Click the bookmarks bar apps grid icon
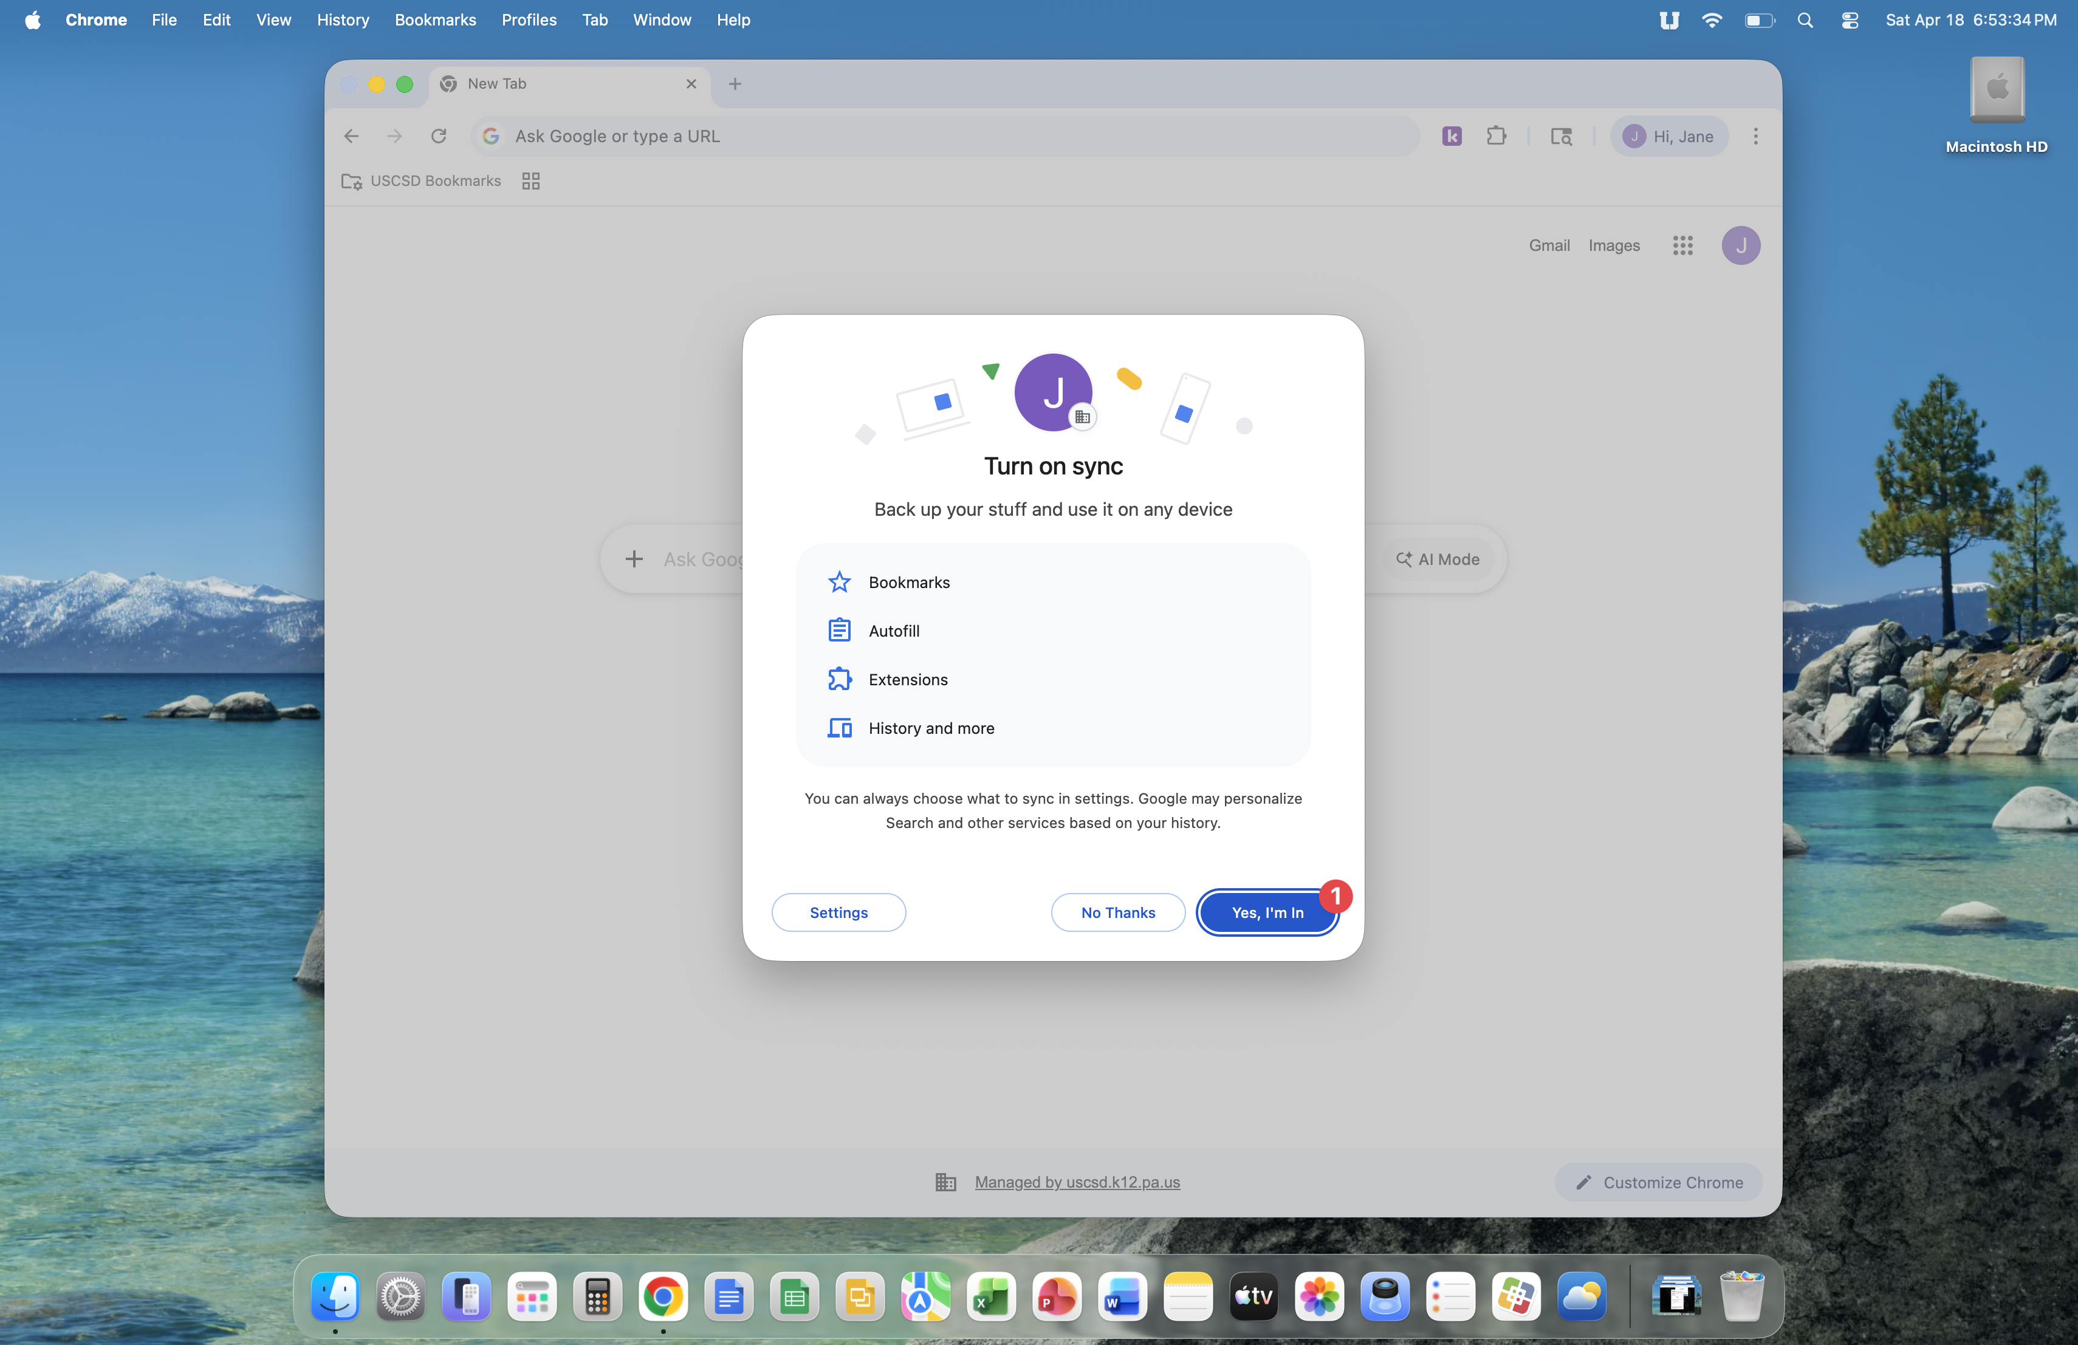The width and height of the screenshot is (2078, 1345). (531, 180)
